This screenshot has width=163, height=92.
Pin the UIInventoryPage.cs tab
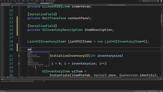pyautogui.click(x=51, y=3)
